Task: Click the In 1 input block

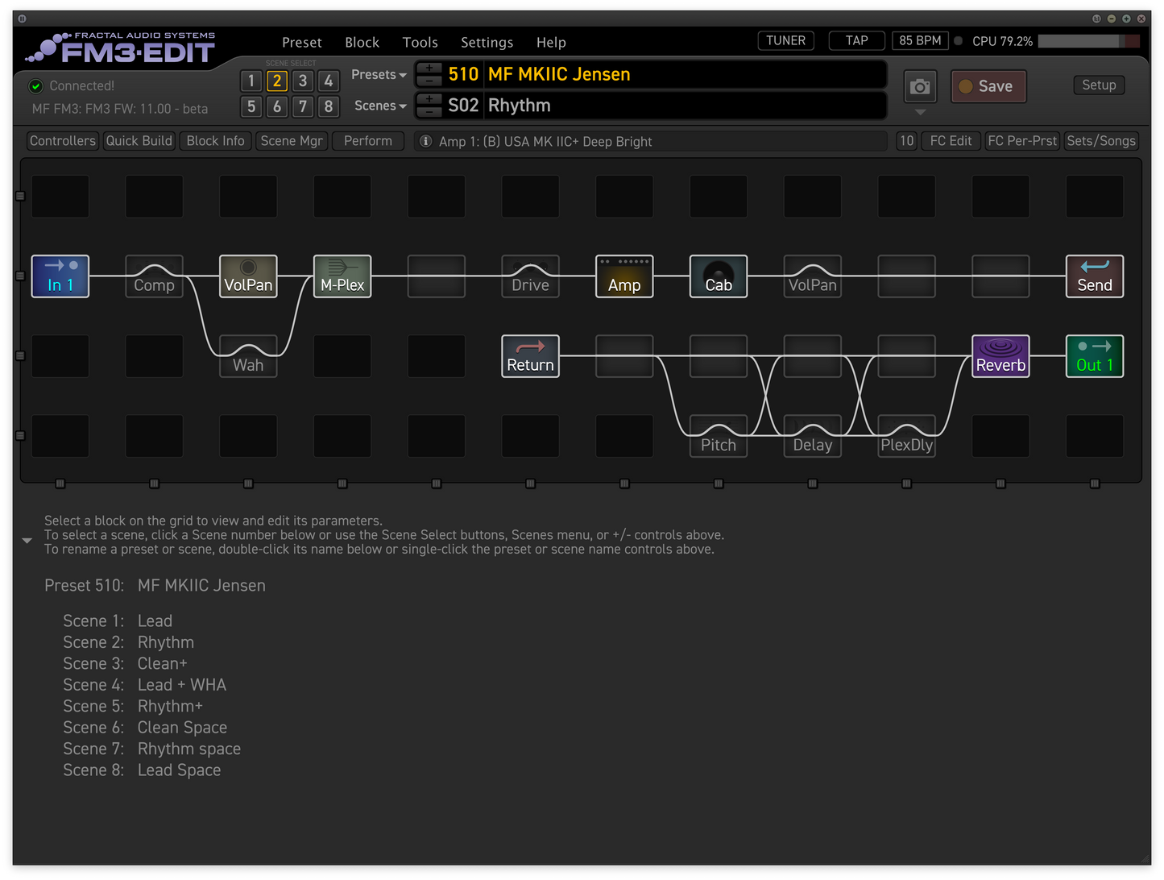Action: (x=60, y=276)
